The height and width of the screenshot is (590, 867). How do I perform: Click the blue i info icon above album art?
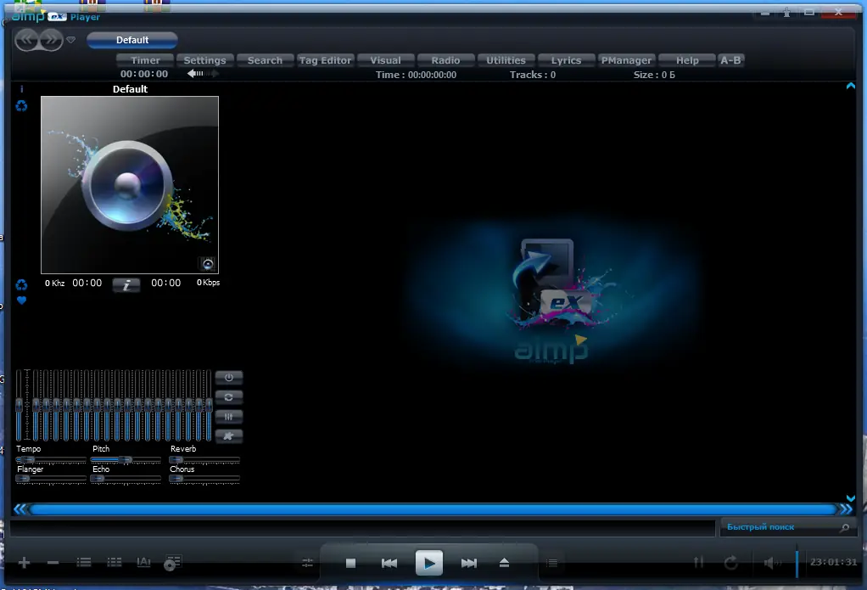(21, 89)
